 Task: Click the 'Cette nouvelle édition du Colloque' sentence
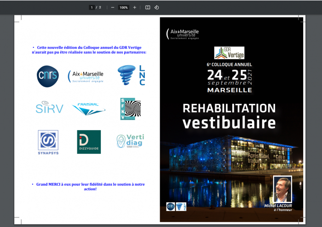tap(89, 50)
